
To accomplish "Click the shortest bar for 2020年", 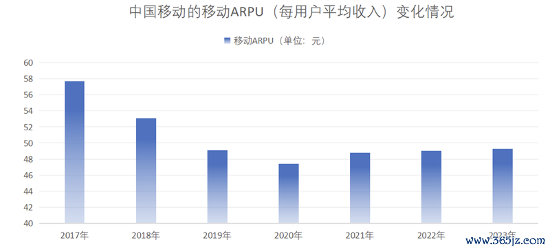I will [x=289, y=193].
